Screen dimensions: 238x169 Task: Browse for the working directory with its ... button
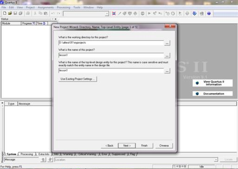click(167, 43)
